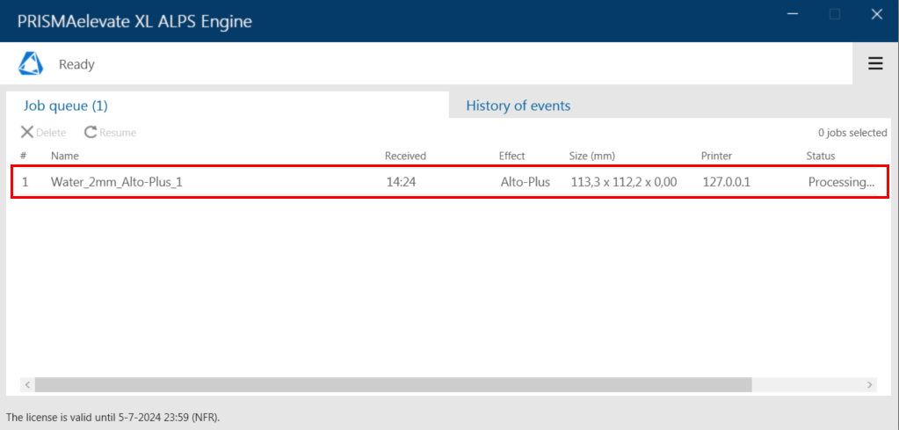Screen dimensions: 899x430
Task: Click scrollbar left arrow
Action: tap(27, 384)
